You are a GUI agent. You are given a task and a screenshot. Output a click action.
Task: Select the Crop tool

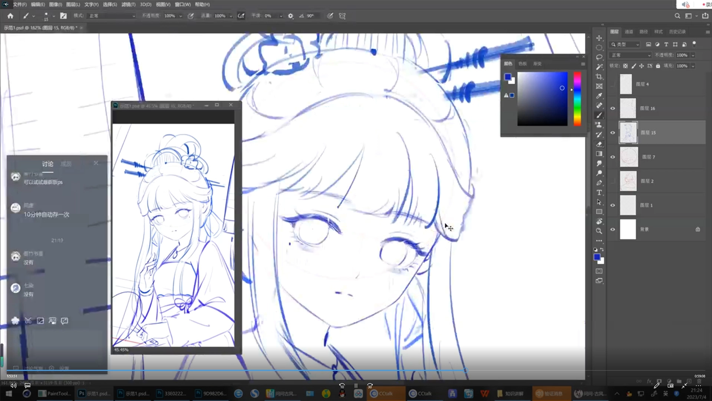599,76
